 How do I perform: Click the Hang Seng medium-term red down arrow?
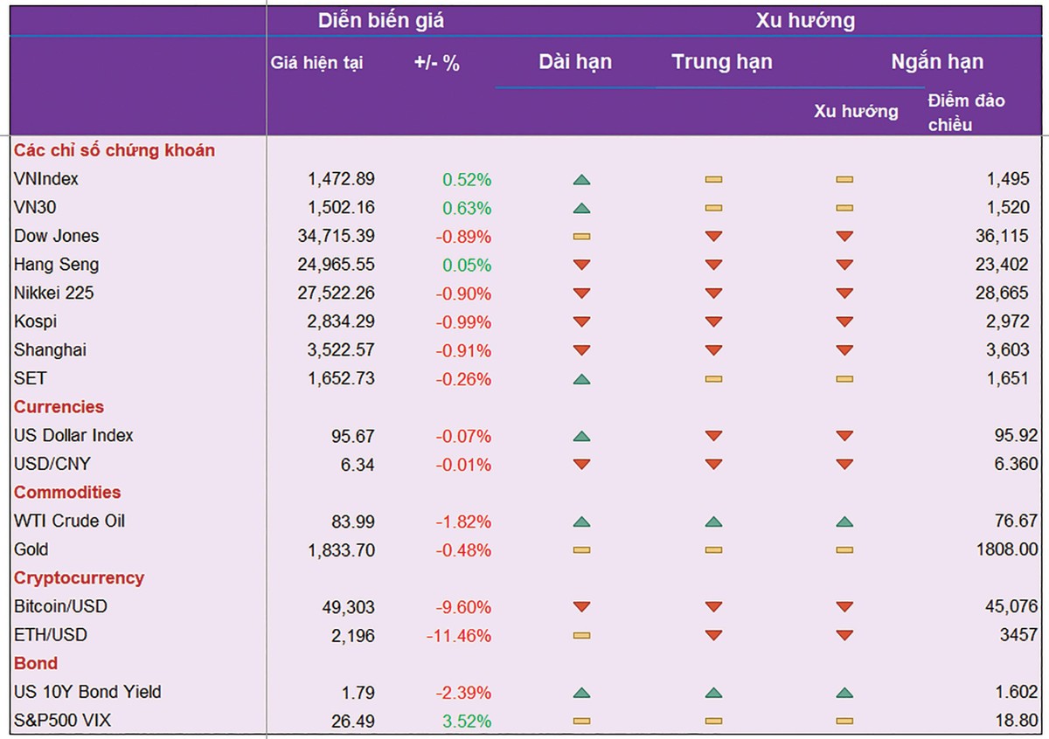pos(713,266)
